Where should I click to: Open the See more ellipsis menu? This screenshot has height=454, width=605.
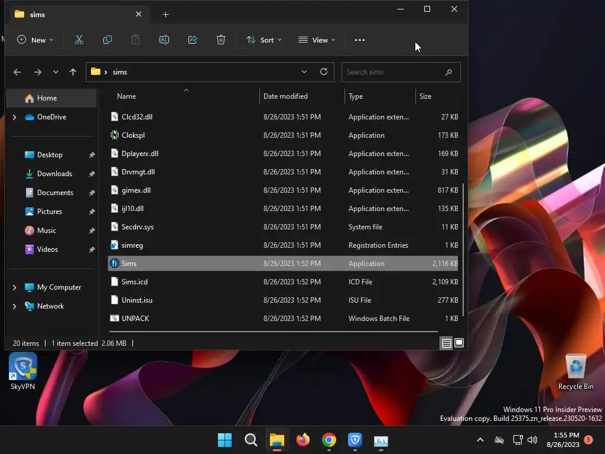click(x=360, y=40)
